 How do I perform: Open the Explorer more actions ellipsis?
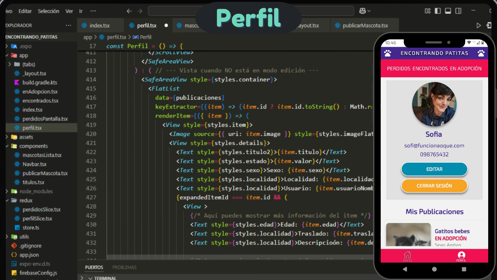click(x=68, y=25)
